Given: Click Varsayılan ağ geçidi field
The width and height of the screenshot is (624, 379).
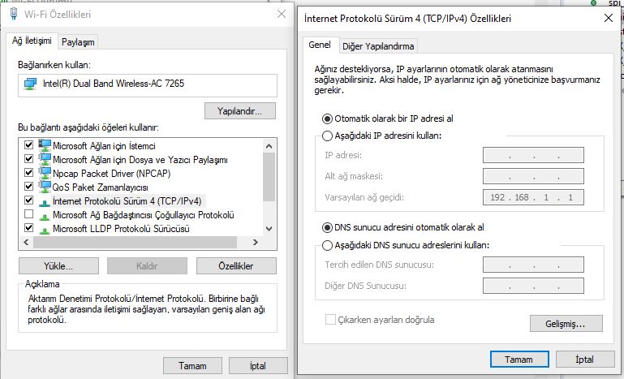Looking at the screenshot, I should [533, 197].
